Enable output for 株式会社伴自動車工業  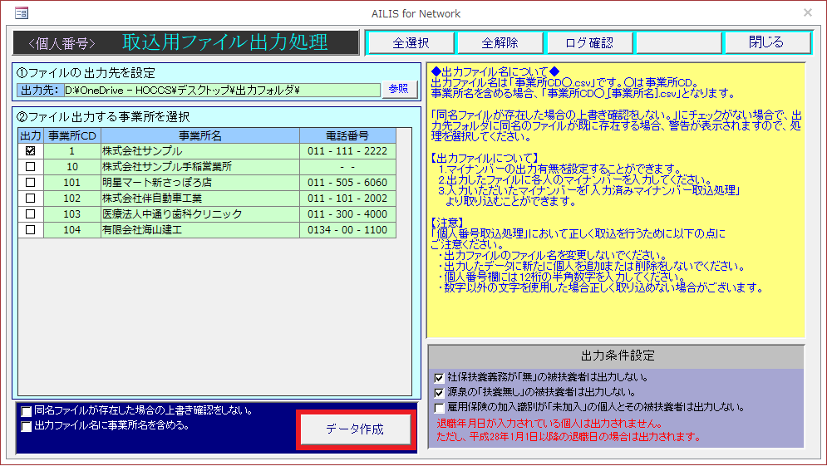pos(31,199)
